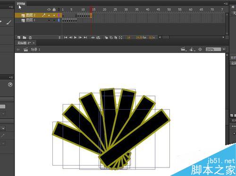Click the Delete Layer trash icon
The height and width of the screenshot is (176, 236).
(x=30, y=37)
